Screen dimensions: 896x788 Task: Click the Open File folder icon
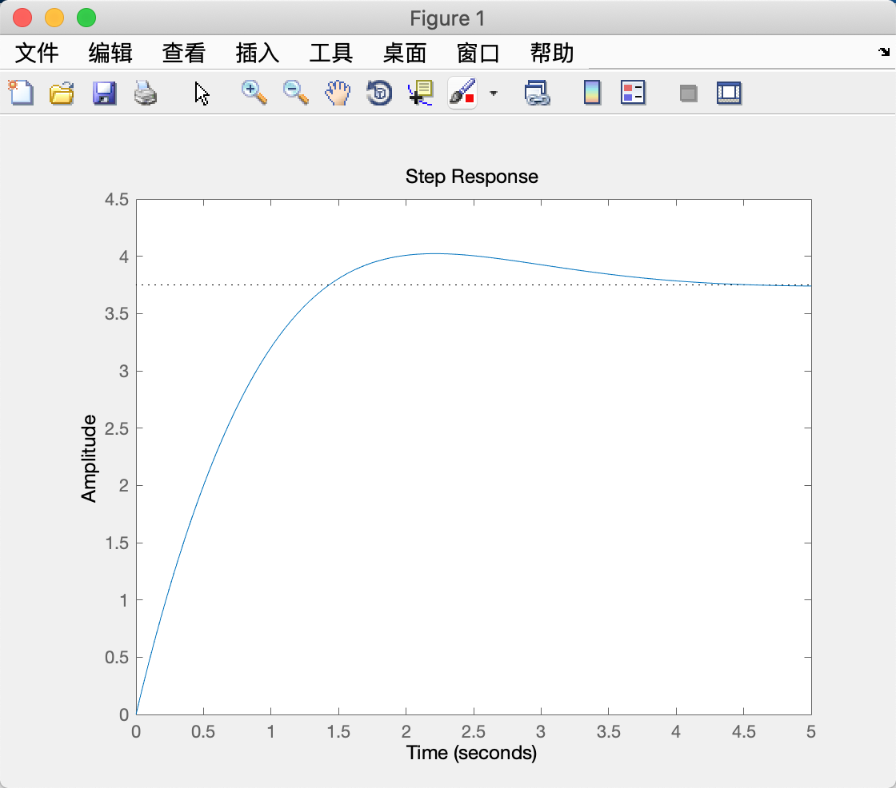[x=62, y=93]
